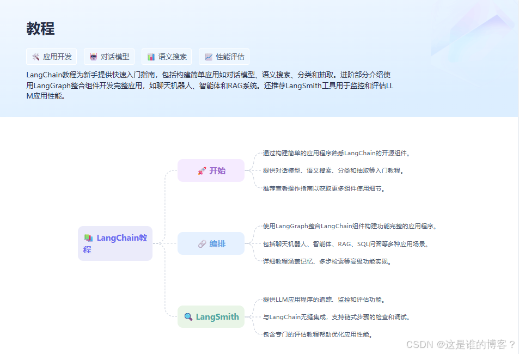The height and width of the screenshot is (354, 519).
Task: Select the LangChain教程 root node
Action: coord(115,243)
